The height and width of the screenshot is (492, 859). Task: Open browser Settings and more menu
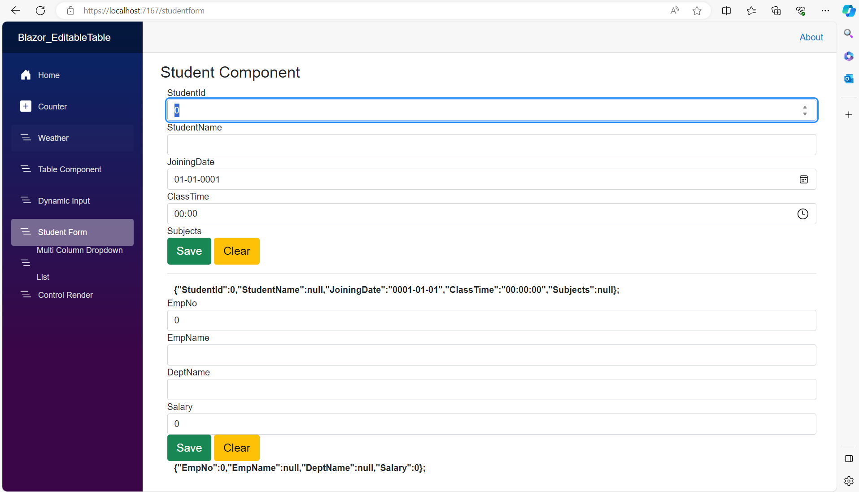pyautogui.click(x=825, y=11)
